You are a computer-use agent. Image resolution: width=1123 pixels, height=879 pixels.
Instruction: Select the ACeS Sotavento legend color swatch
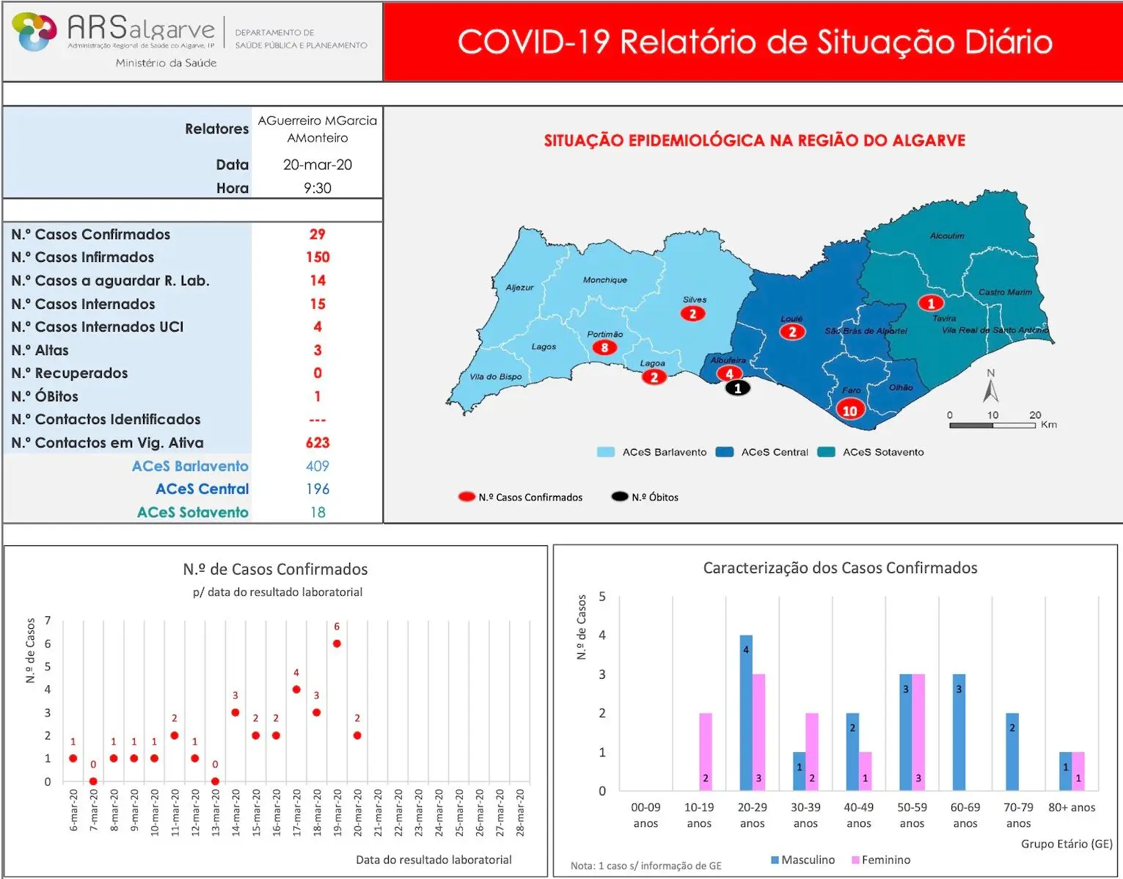(826, 452)
